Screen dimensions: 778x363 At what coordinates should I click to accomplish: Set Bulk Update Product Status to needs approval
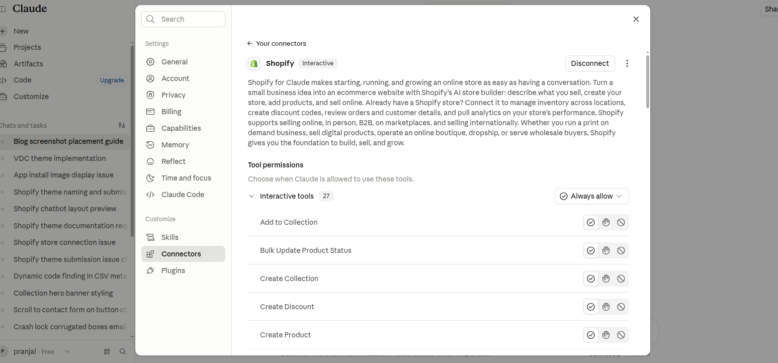[606, 250]
